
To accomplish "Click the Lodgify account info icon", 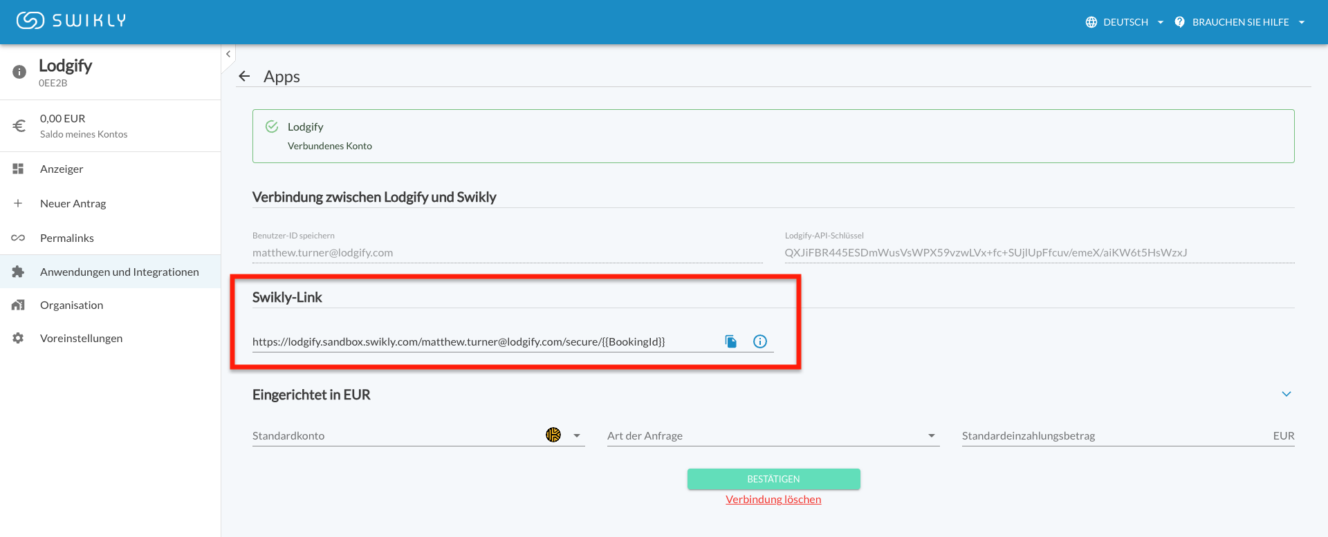I will [19, 72].
